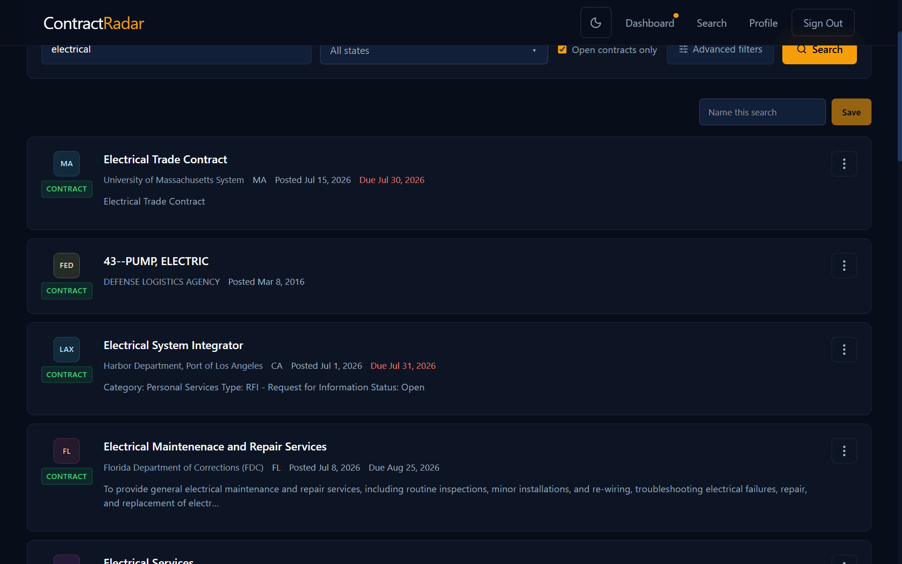This screenshot has height=564, width=902.
Task: Click Posted Jul 15, 2026 text
Action: (x=313, y=180)
